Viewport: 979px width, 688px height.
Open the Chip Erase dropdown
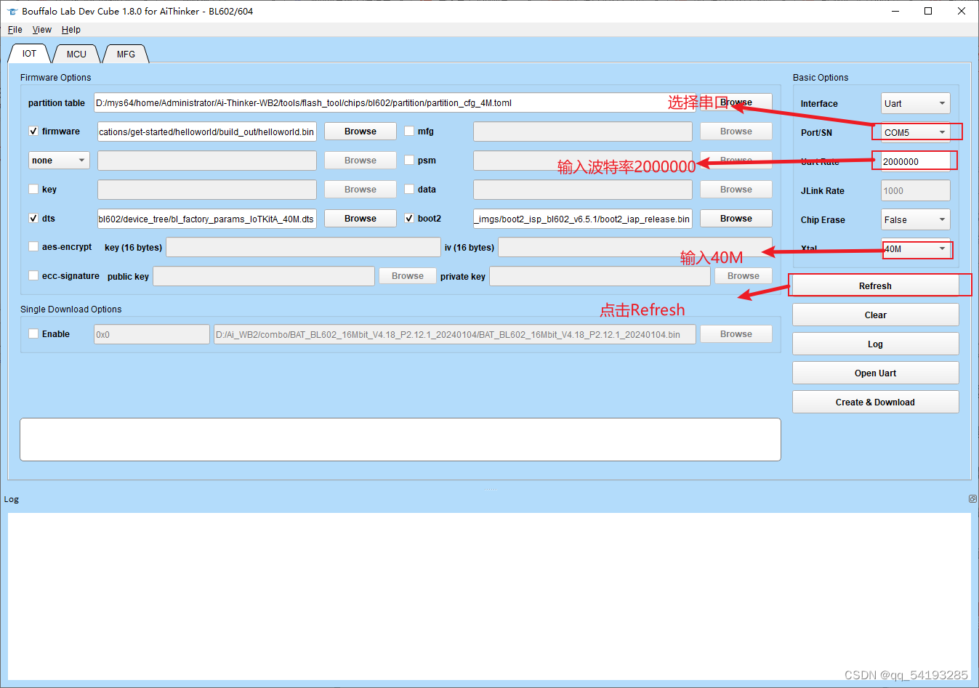tap(916, 220)
